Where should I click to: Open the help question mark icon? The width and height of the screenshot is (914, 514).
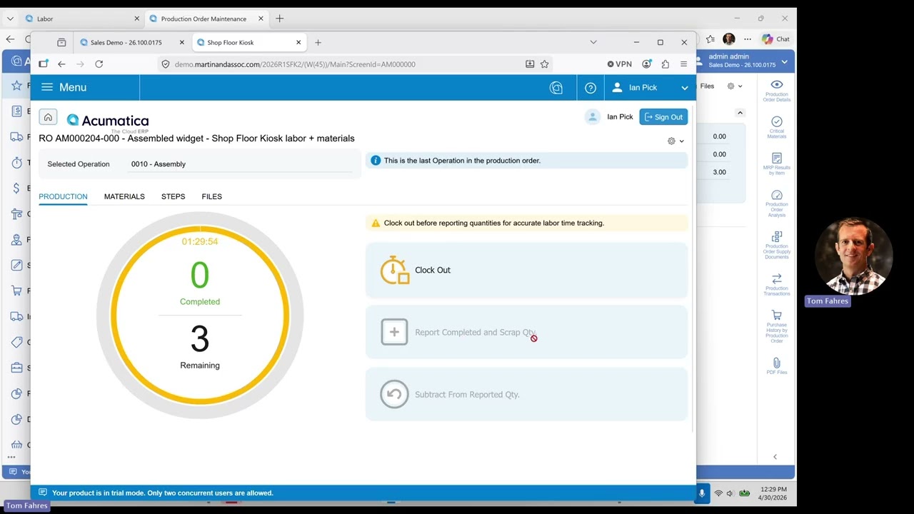(591, 88)
